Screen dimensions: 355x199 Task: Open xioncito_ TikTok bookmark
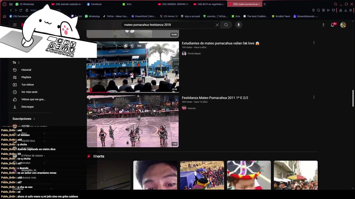click(x=215, y=16)
